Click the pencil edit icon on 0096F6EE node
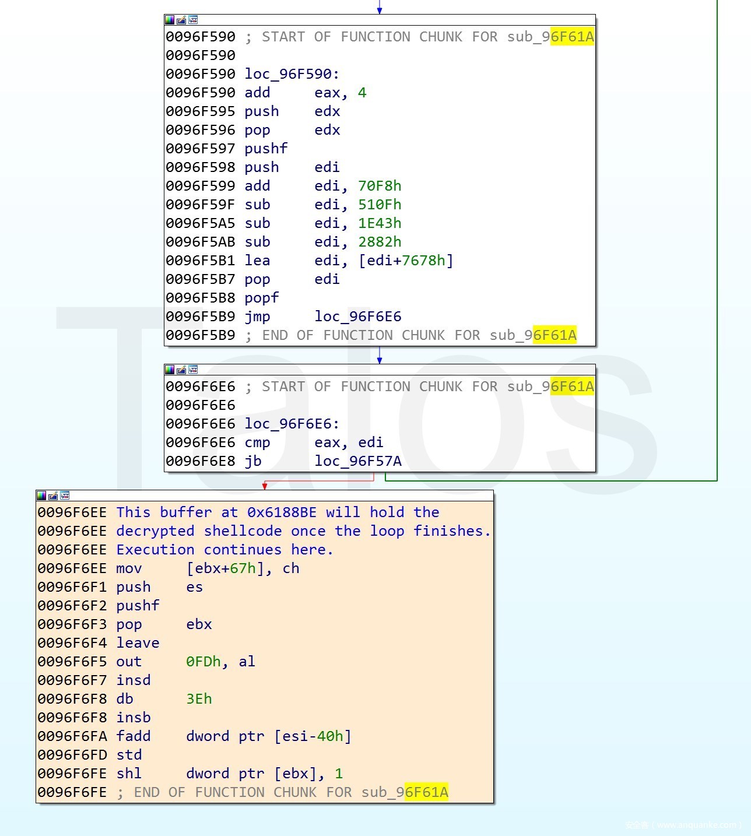 [x=53, y=496]
